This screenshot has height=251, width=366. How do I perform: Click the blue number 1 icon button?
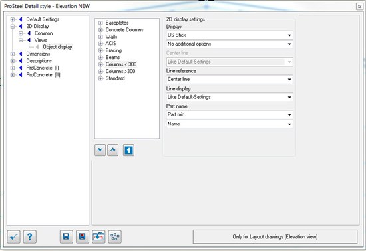(x=128, y=150)
